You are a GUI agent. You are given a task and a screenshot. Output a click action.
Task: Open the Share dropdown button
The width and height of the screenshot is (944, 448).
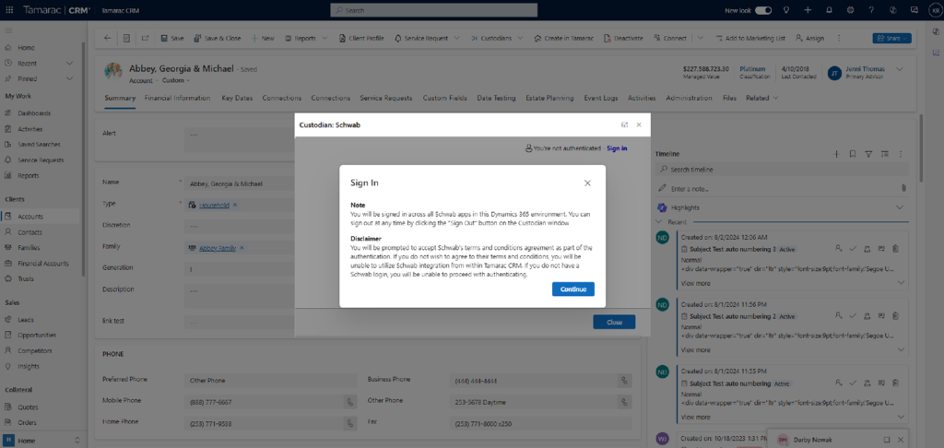point(892,38)
